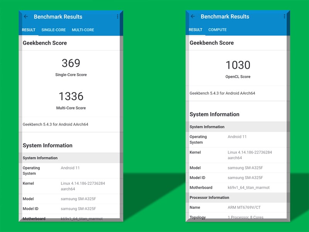Tap Android 11 value on left screen

[70, 168]
